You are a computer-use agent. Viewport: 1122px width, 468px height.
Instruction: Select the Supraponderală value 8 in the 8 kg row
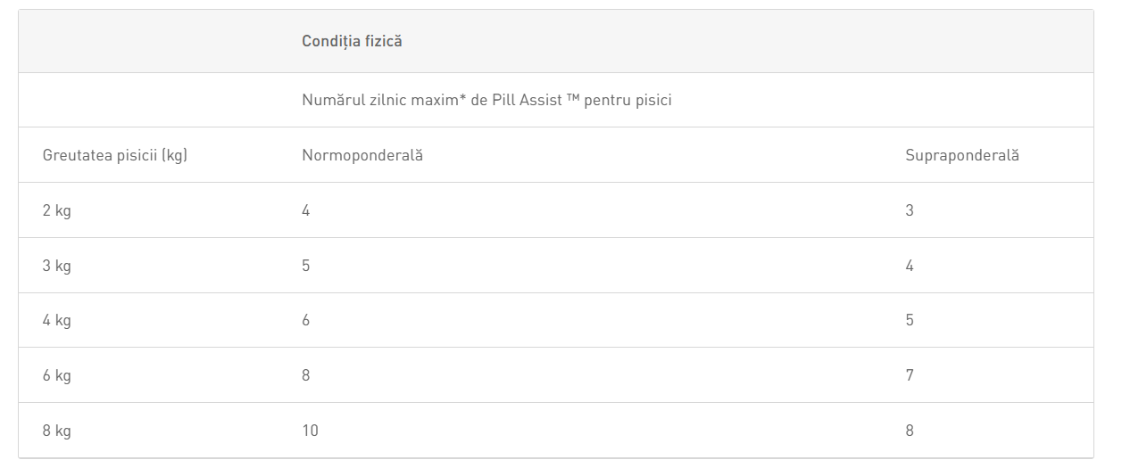910,431
